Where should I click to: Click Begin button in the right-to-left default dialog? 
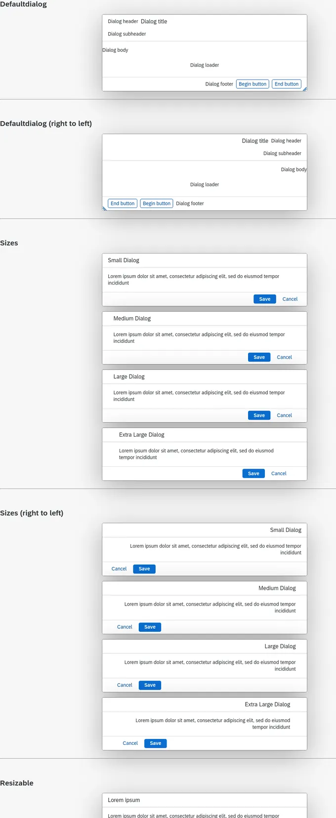coord(157,204)
